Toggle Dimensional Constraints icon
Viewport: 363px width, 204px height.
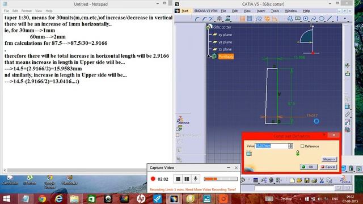pyautogui.click(x=275, y=19)
